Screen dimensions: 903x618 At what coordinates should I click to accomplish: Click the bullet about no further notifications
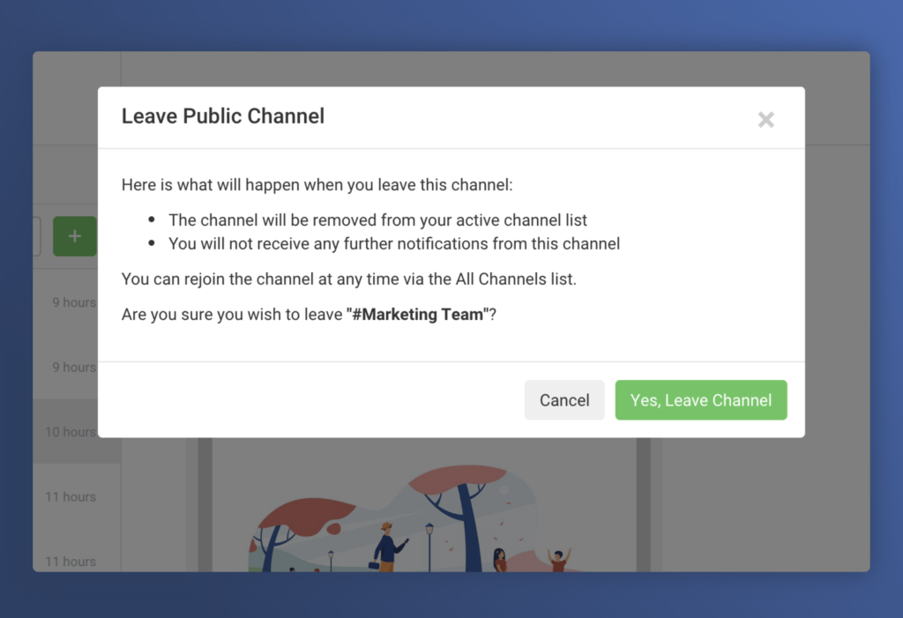(394, 243)
